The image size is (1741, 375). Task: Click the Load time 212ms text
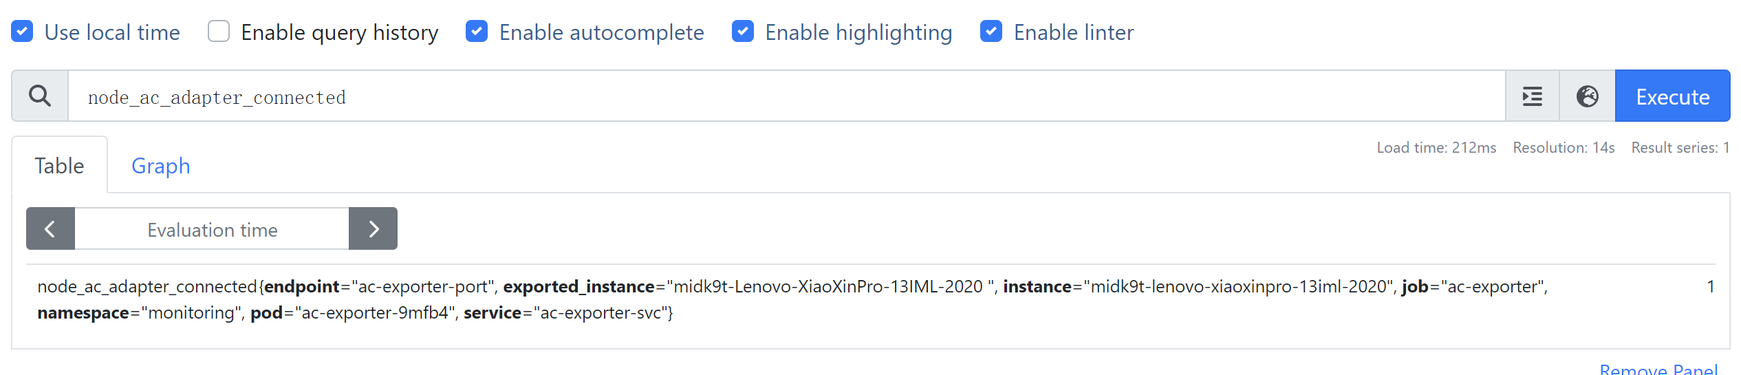point(1436,148)
